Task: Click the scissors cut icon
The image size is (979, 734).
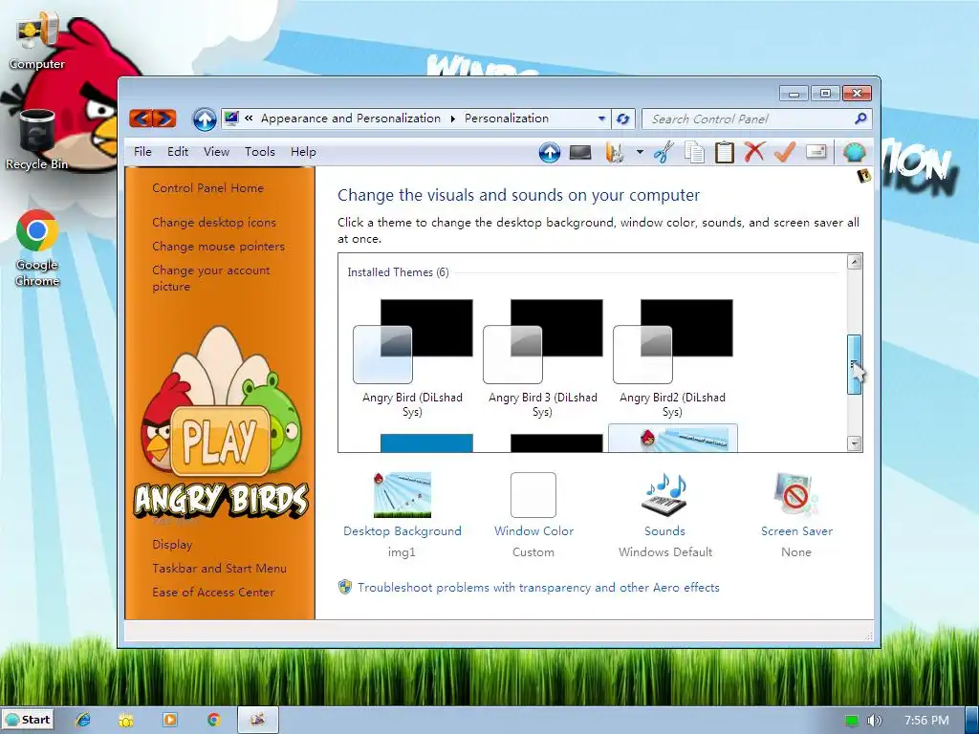Action: (664, 152)
